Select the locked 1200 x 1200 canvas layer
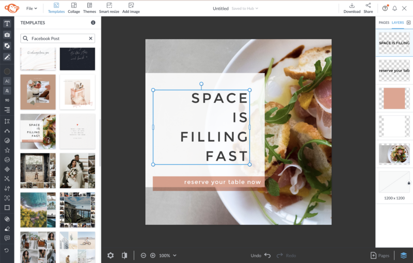Screen dimensions: 413x263 394,182
